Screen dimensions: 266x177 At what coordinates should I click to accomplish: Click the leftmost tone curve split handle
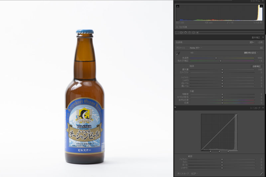[210, 151]
